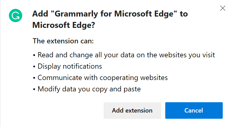This screenshot has width=230, height=127.
Task: Cancel adding the Grammarly extension
Action: (194, 110)
